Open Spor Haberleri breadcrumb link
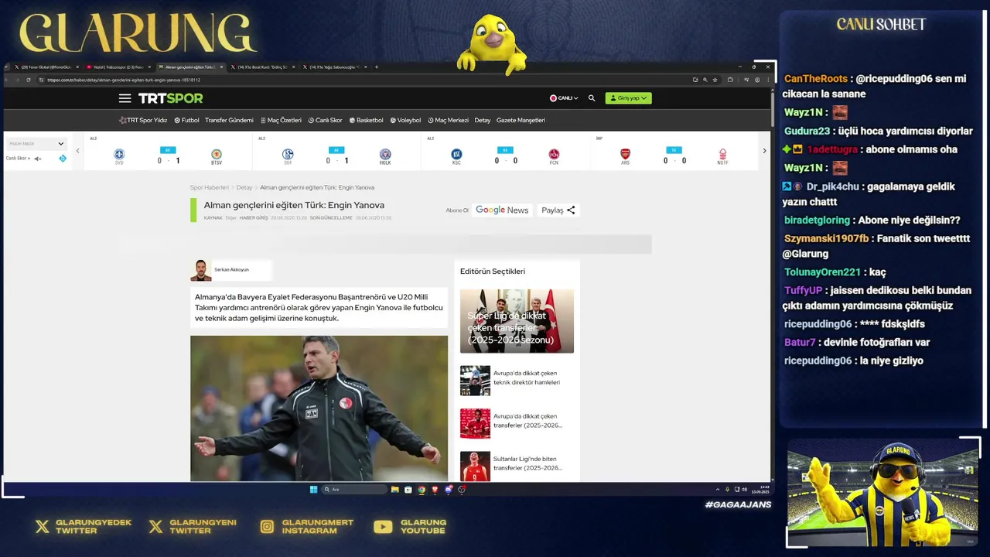990x557 pixels. [210, 187]
